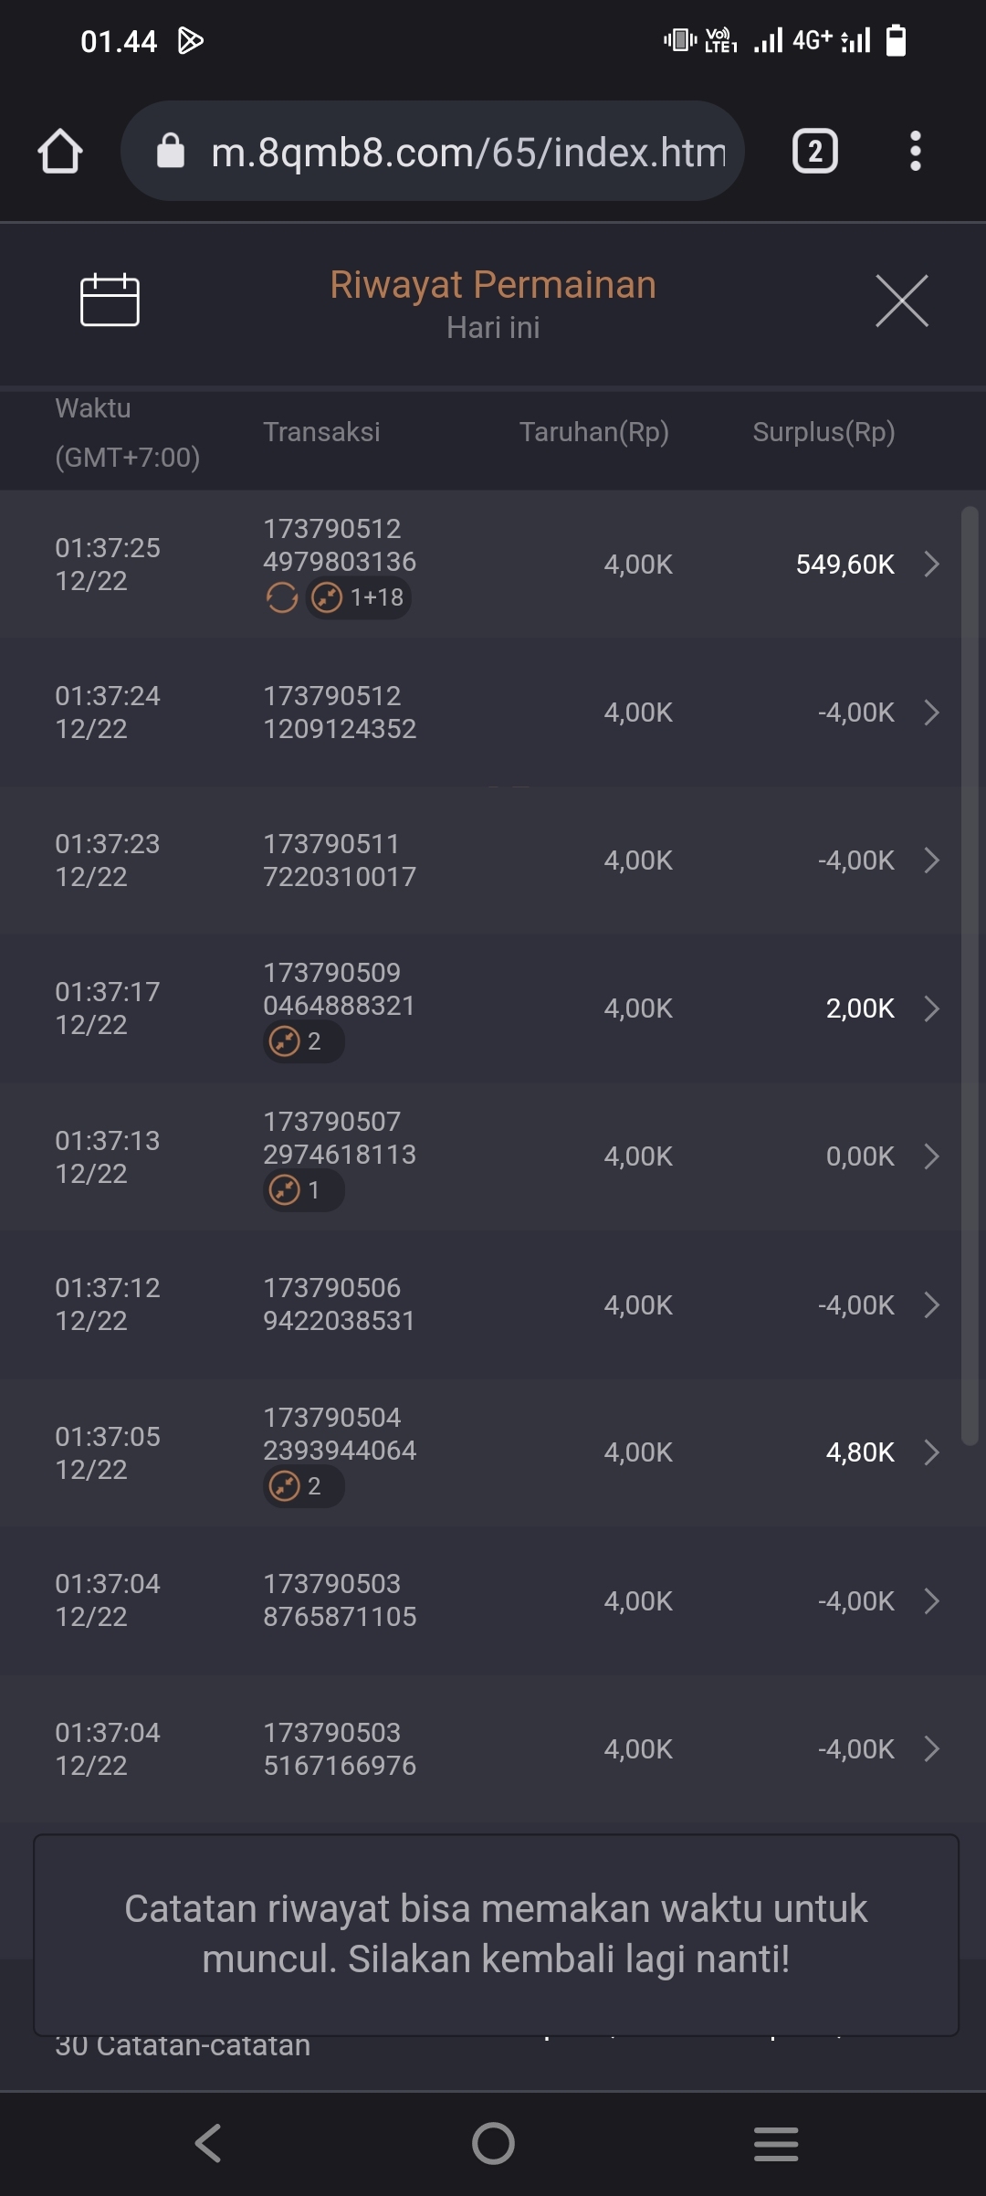Close the Riwayat Permainan panel

[x=901, y=301]
